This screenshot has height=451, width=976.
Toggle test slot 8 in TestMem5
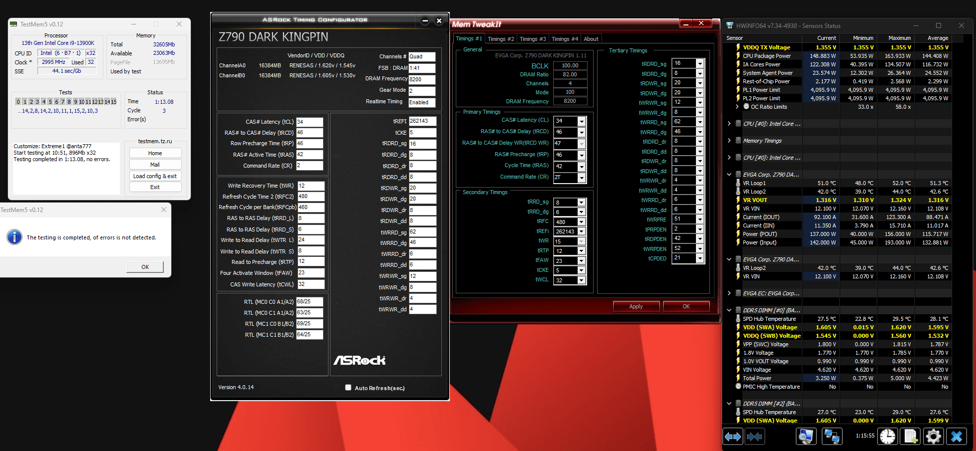(69, 102)
